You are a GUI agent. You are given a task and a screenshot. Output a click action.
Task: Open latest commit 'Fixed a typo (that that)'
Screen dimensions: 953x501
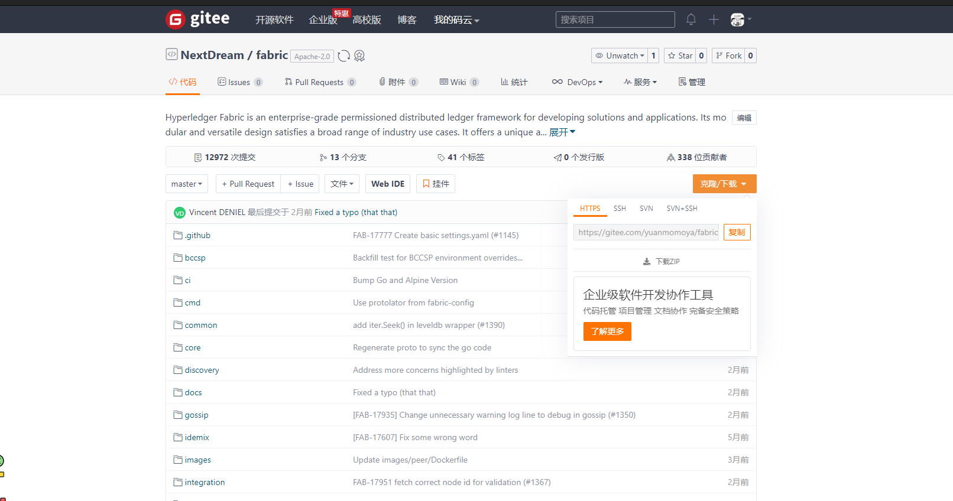point(356,212)
